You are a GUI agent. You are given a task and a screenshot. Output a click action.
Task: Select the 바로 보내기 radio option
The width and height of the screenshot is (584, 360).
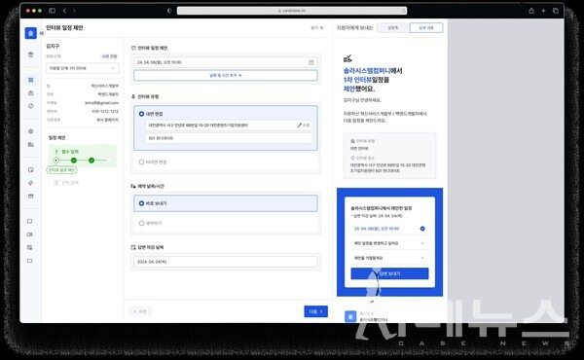pos(141,203)
